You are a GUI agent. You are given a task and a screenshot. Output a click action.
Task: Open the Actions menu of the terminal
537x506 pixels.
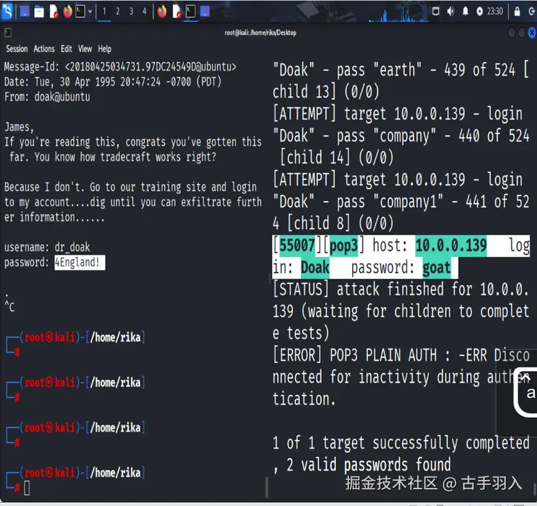coord(43,49)
